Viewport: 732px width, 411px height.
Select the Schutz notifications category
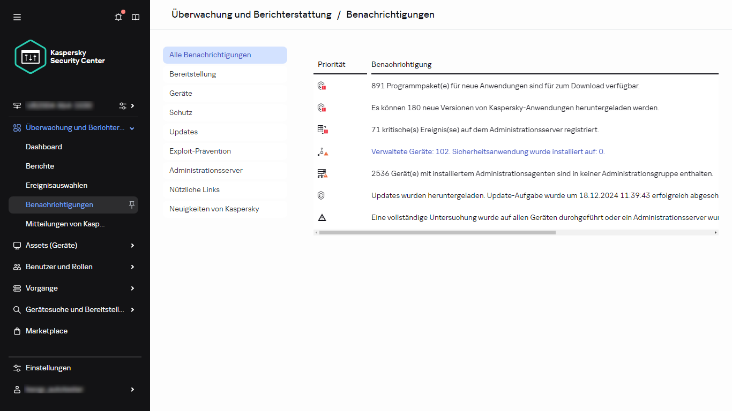click(181, 112)
